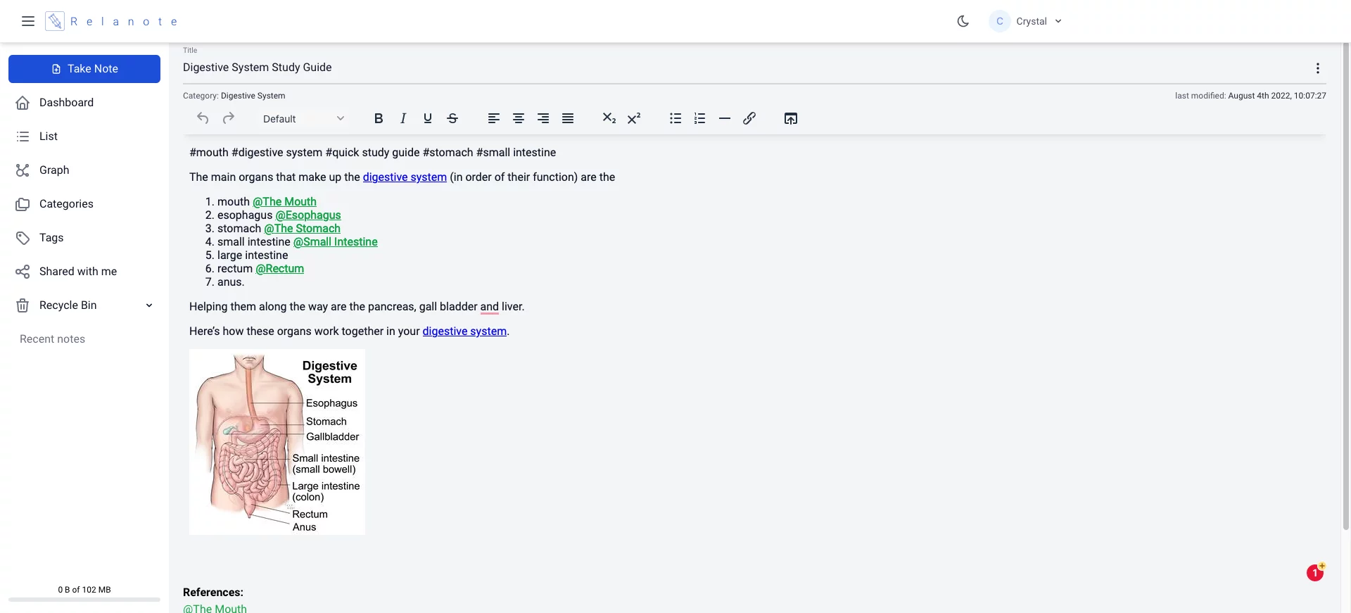Toggle the hamburger sidebar menu
The height and width of the screenshot is (613, 1351).
28,21
